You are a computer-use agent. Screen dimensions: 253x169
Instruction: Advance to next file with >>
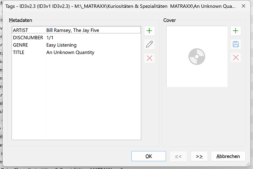199,156
